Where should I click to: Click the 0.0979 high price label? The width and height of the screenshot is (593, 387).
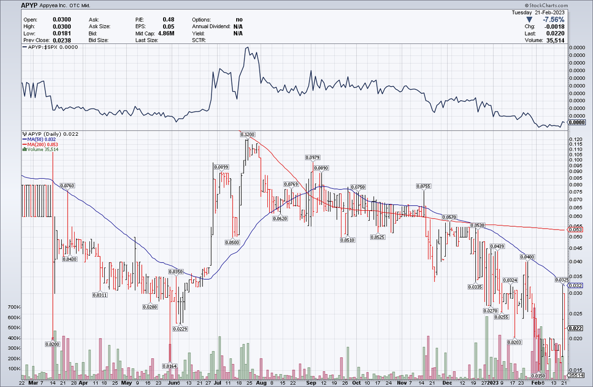click(x=313, y=157)
